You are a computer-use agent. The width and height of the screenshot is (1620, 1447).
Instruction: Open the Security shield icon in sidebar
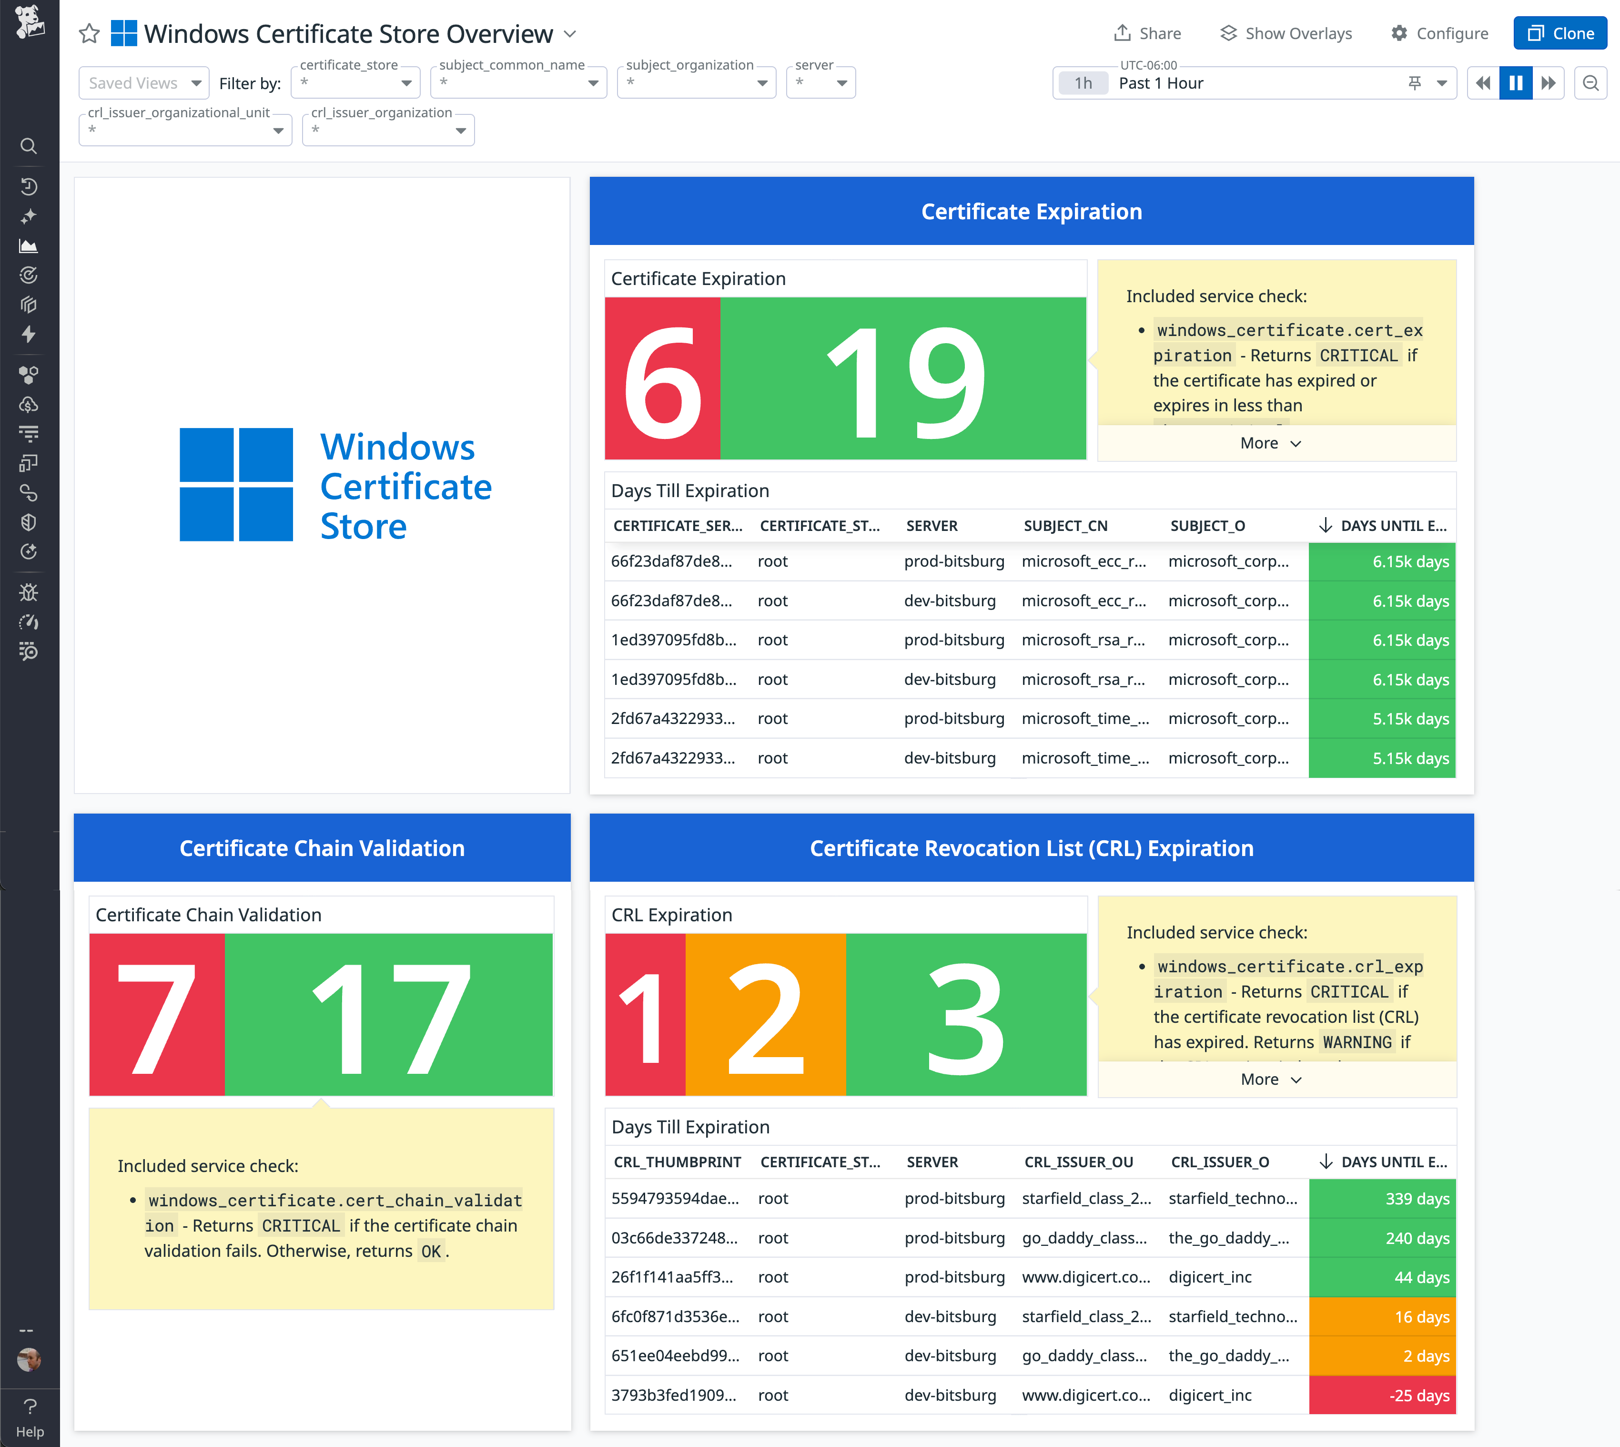tap(30, 522)
